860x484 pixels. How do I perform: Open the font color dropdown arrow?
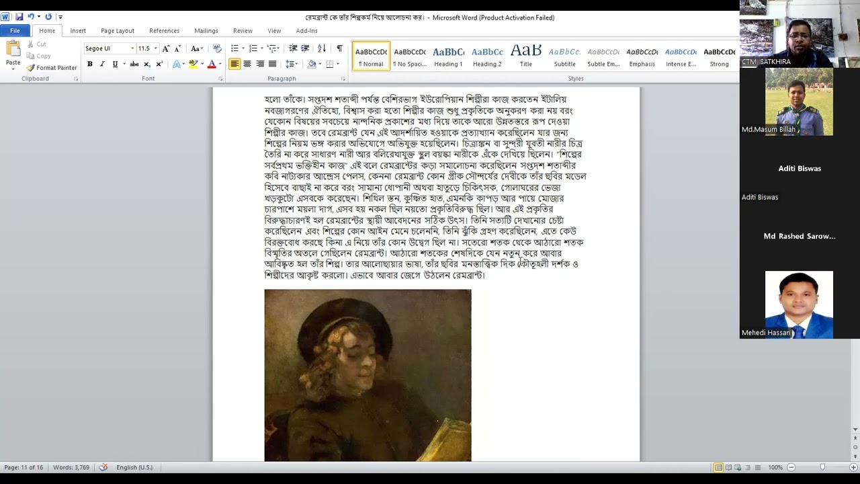[x=220, y=64]
